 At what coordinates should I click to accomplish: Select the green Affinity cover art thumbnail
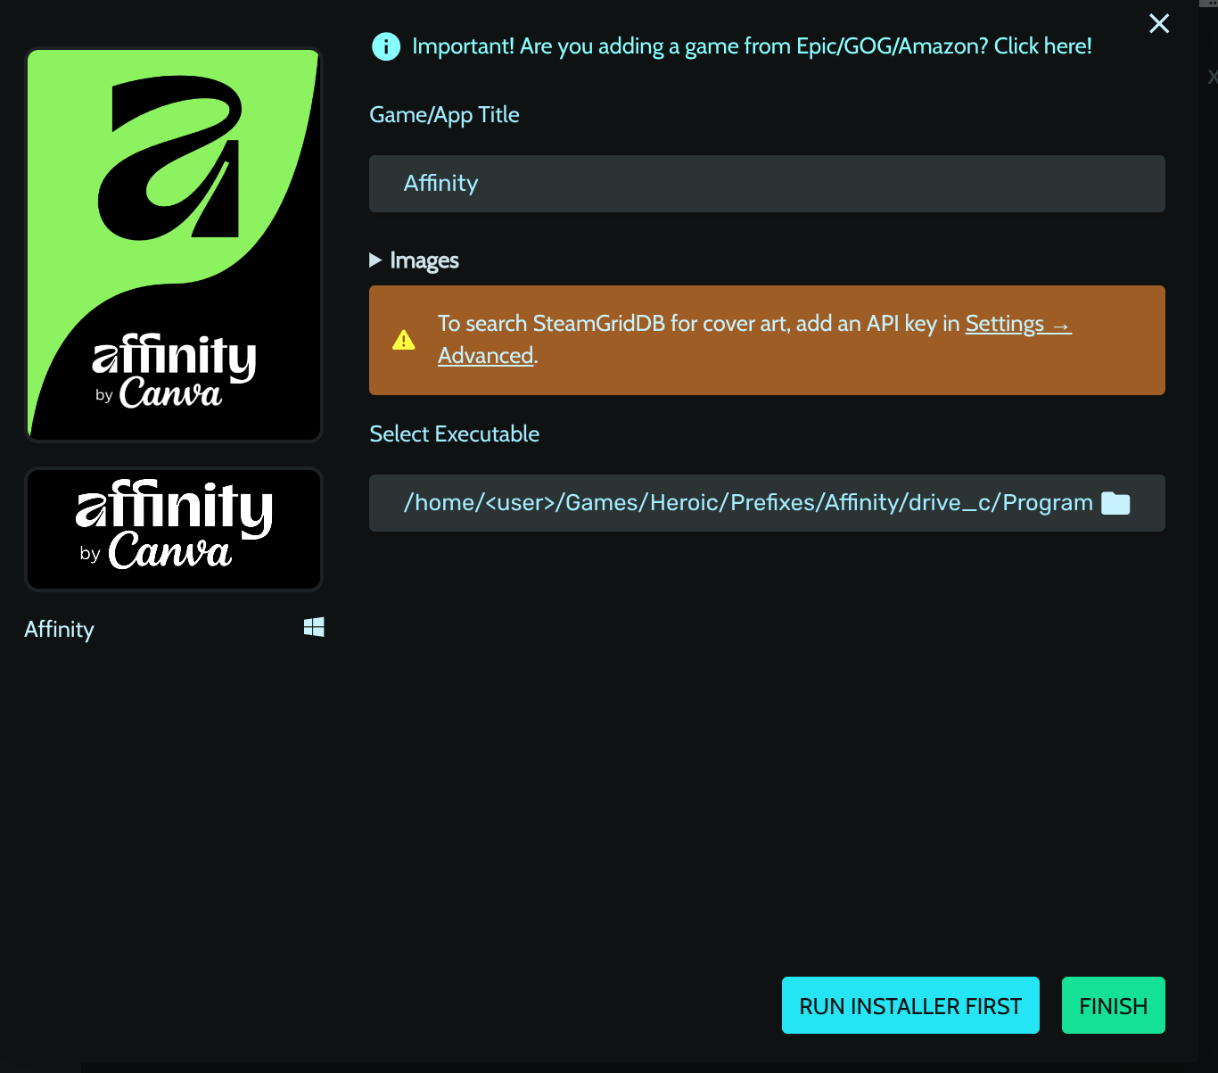[x=174, y=244]
